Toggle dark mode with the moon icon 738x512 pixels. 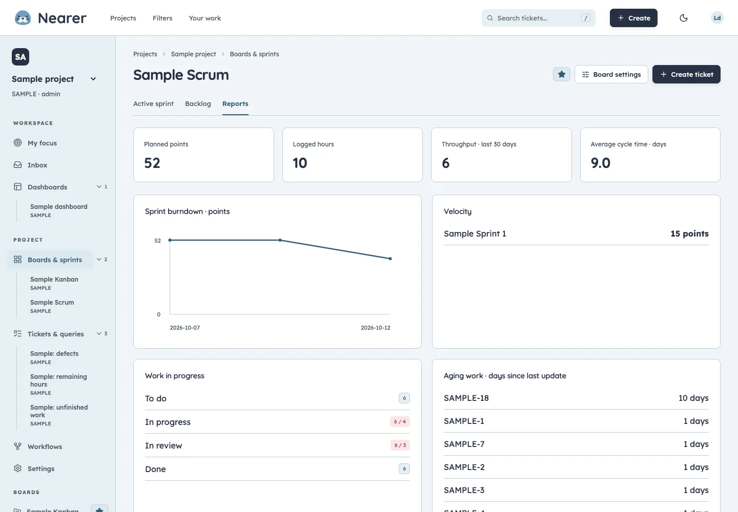[684, 18]
